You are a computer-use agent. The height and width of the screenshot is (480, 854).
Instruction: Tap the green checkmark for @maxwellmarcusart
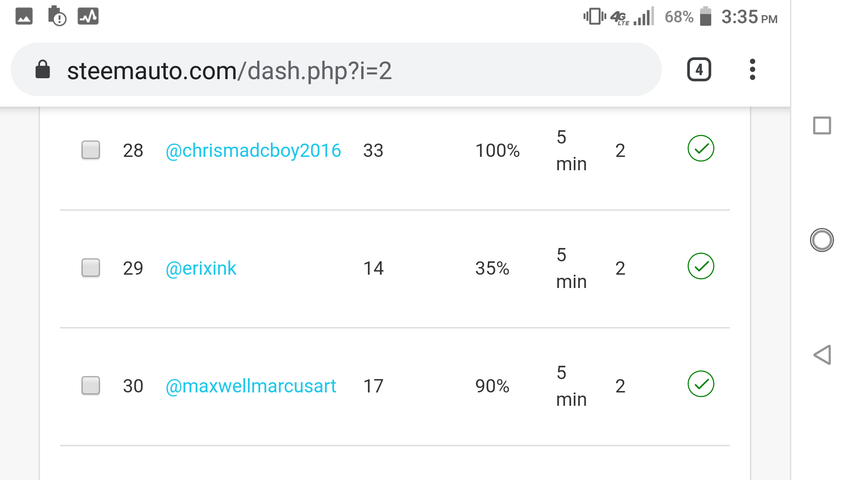[701, 384]
